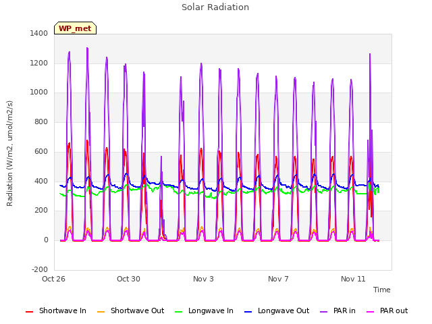Click the Time axis title

pos(382,290)
